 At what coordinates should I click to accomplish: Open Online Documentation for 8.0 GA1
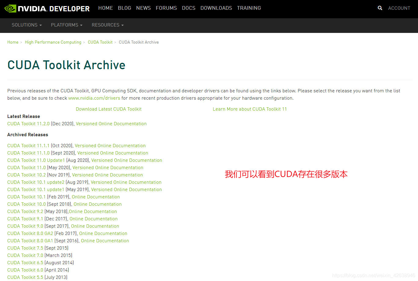105,241
